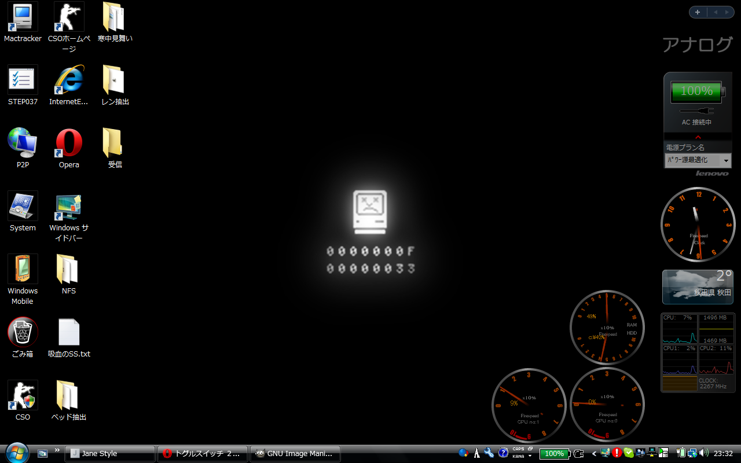Collapse the power gadget with the red chevron
Screen dimensions: 741x463
pyautogui.click(x=698, y=136)
